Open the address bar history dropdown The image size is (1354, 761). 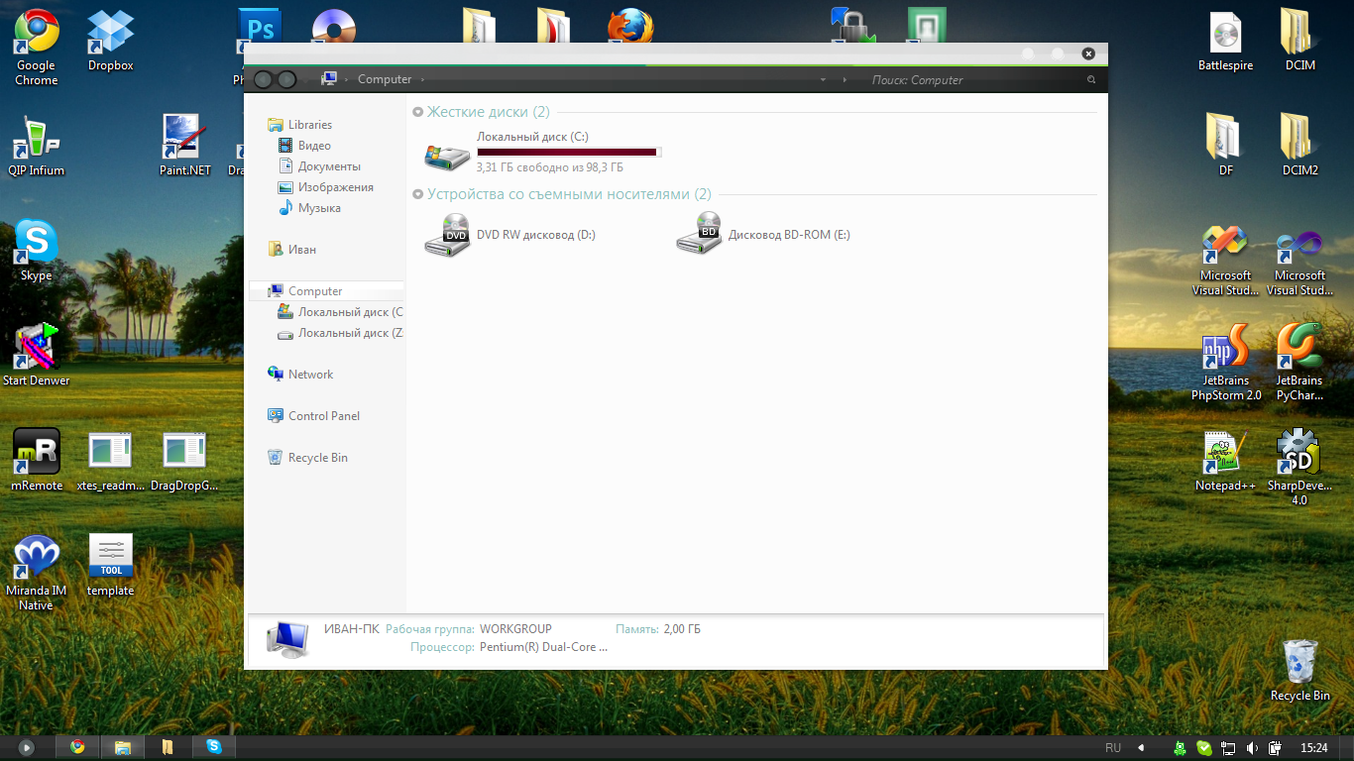[x=823, y=79]
